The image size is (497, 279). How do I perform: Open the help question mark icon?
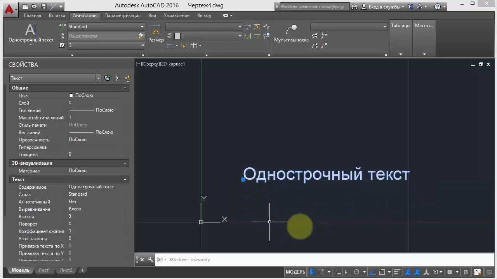(438, 7)
